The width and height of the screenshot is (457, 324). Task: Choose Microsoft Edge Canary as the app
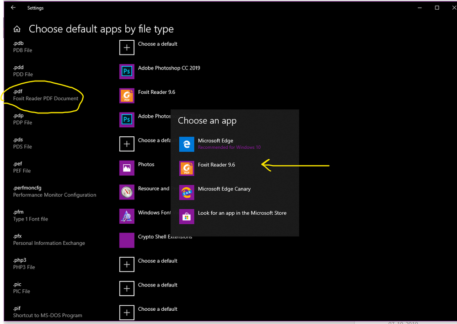click(235, 193)
